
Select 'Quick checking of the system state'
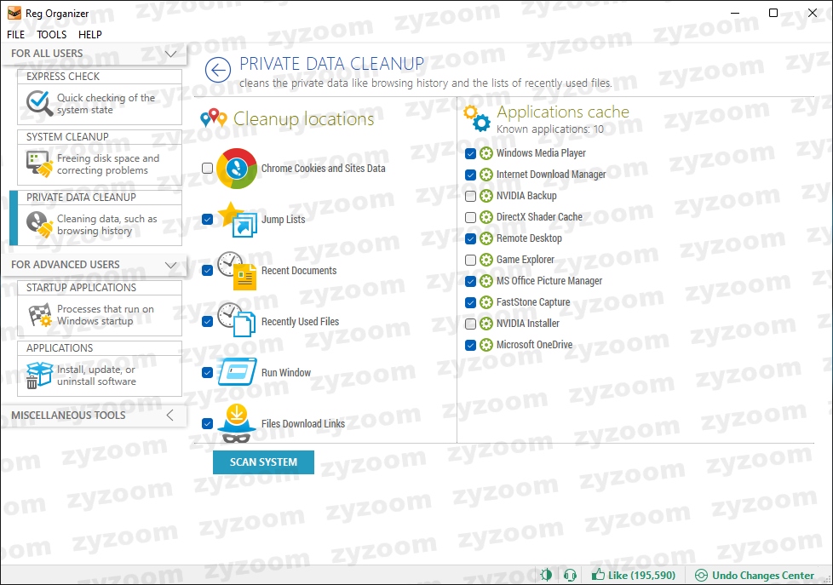point(106,104)
